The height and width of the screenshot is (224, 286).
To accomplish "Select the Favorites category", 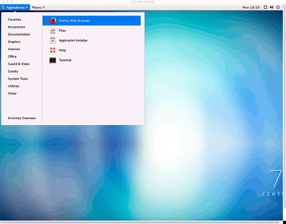I will tap(15, 19).
